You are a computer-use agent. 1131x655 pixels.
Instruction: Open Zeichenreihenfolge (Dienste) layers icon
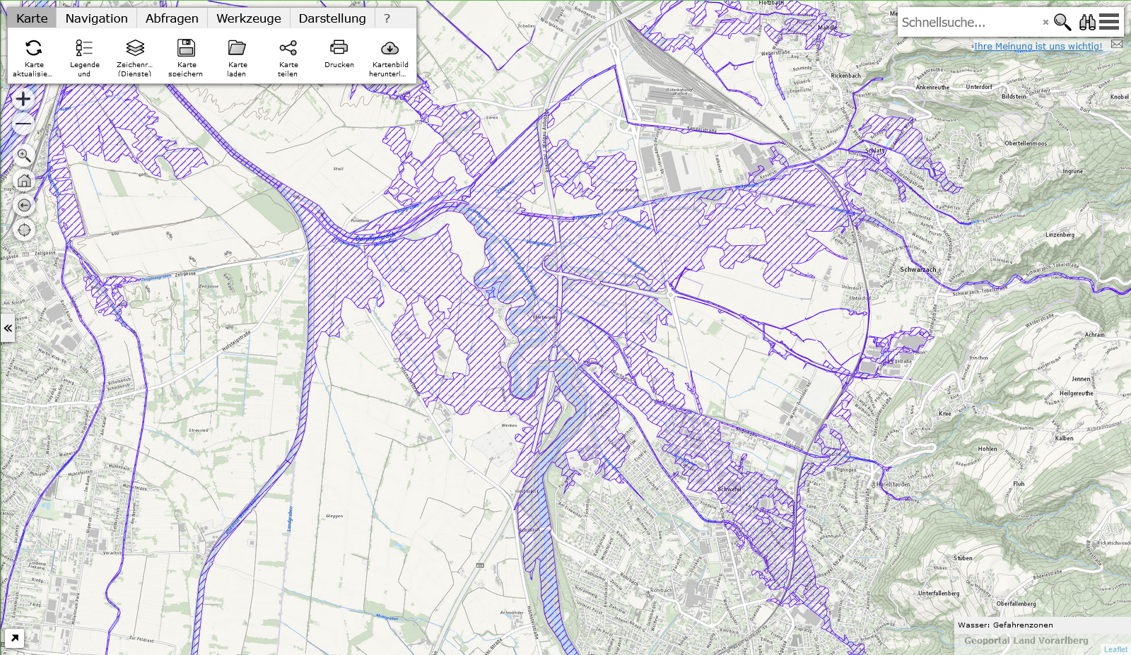(135, 48)
